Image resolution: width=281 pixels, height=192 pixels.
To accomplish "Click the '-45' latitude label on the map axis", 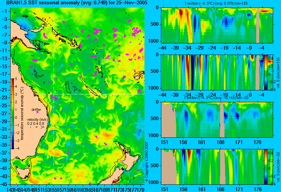I will click(4, 184).
